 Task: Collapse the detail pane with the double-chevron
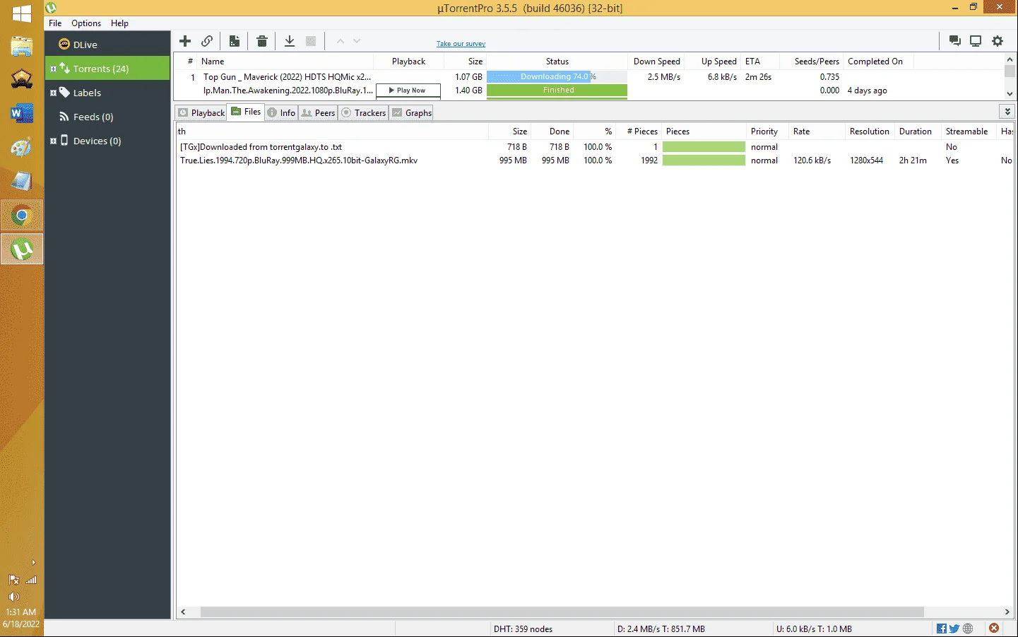[x=1007, y=112]
